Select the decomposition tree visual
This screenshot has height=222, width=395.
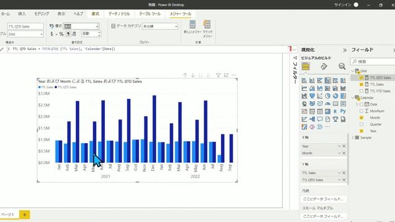pyautogui.click(x=312, y=119)
